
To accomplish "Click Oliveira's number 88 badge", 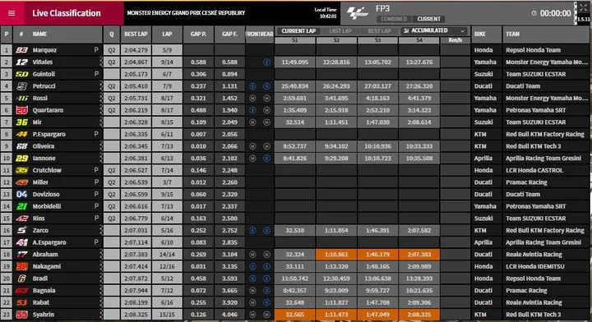I will tap(21, 146).
